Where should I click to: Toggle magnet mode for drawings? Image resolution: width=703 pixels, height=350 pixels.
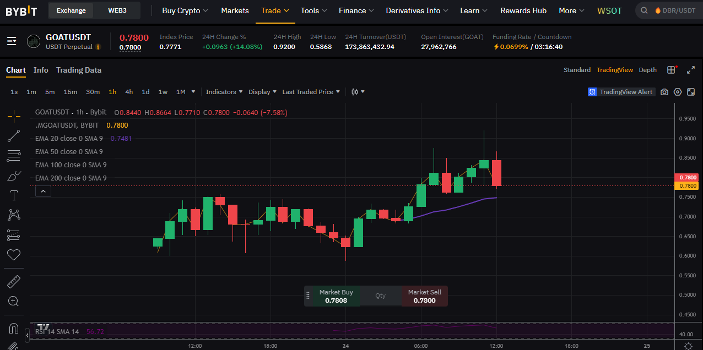coord(14,329)
